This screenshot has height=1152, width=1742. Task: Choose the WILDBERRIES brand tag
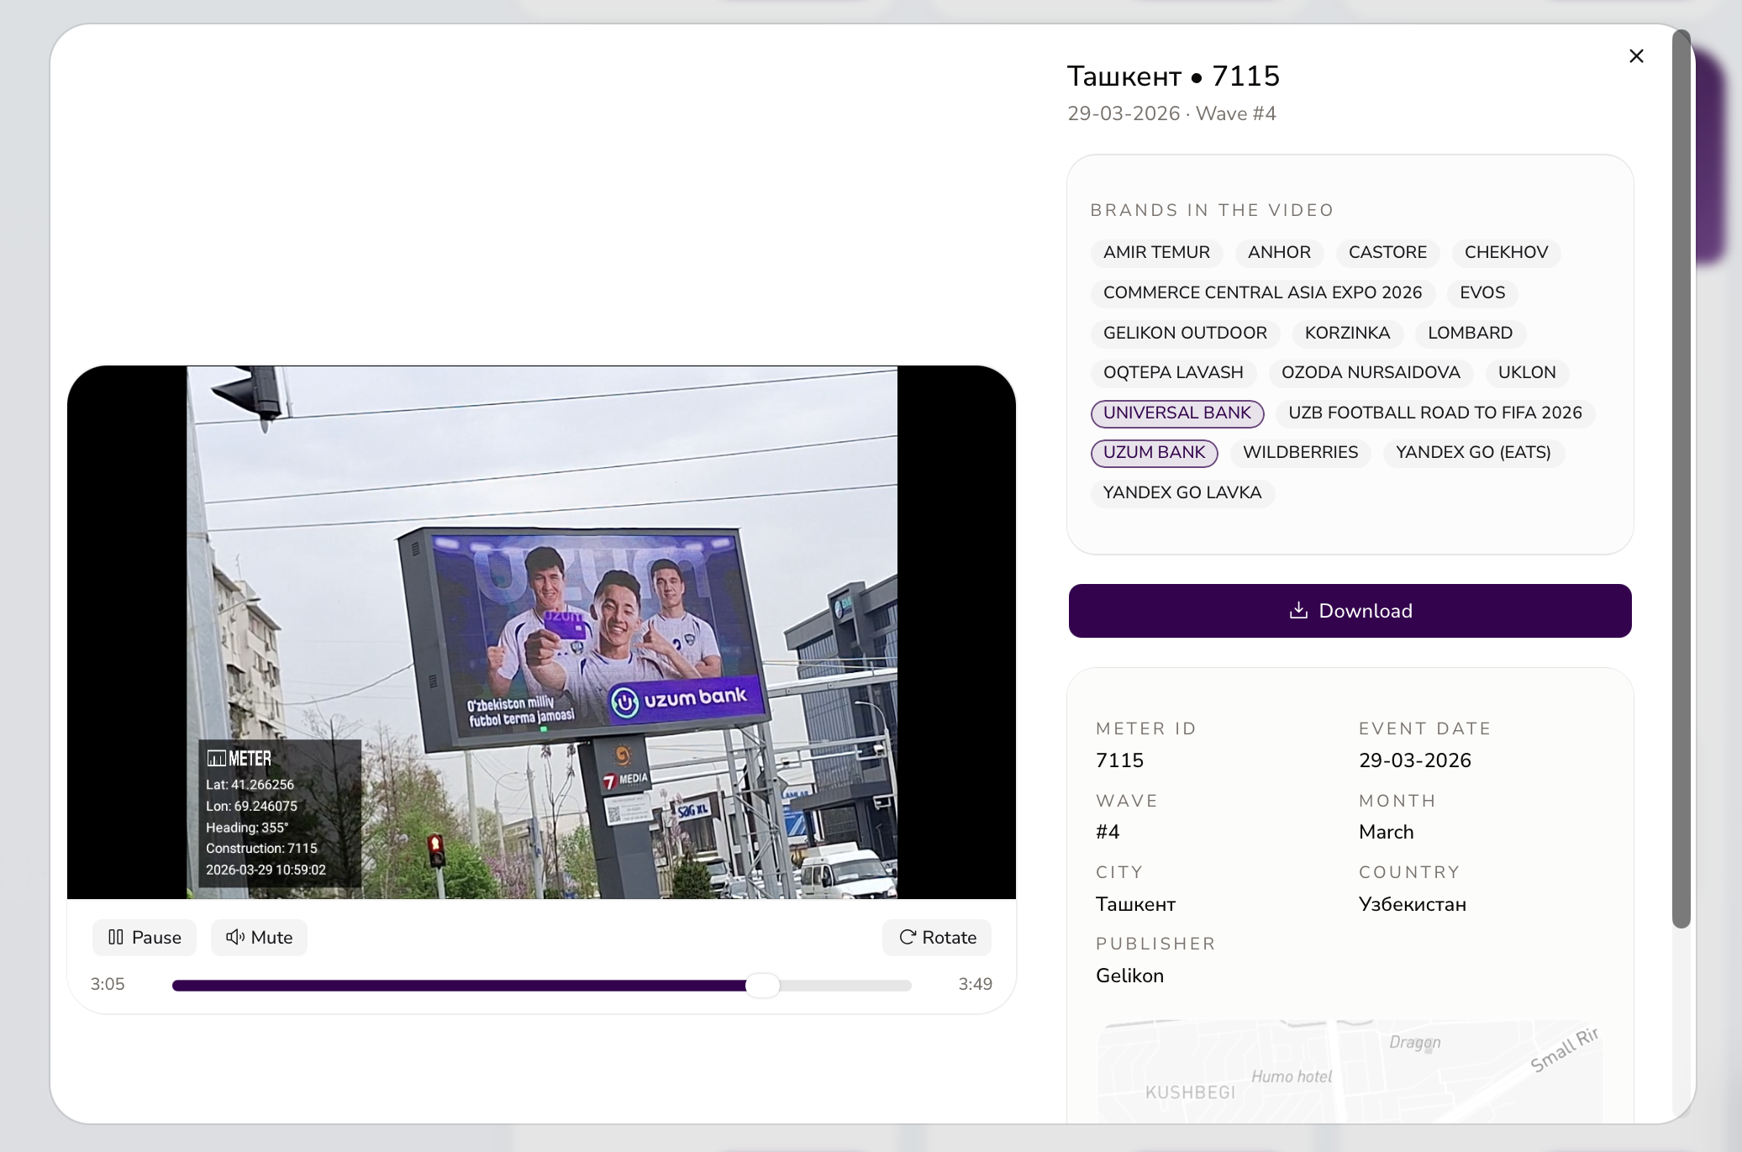point(1300,453)
